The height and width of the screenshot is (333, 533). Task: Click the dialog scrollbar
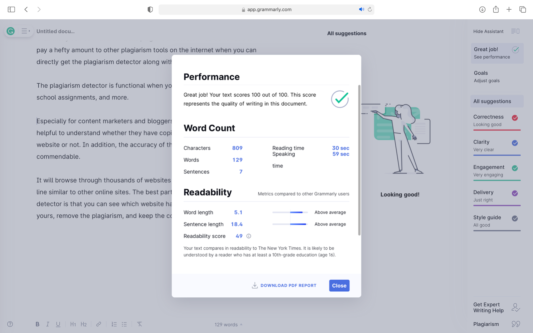359,160
